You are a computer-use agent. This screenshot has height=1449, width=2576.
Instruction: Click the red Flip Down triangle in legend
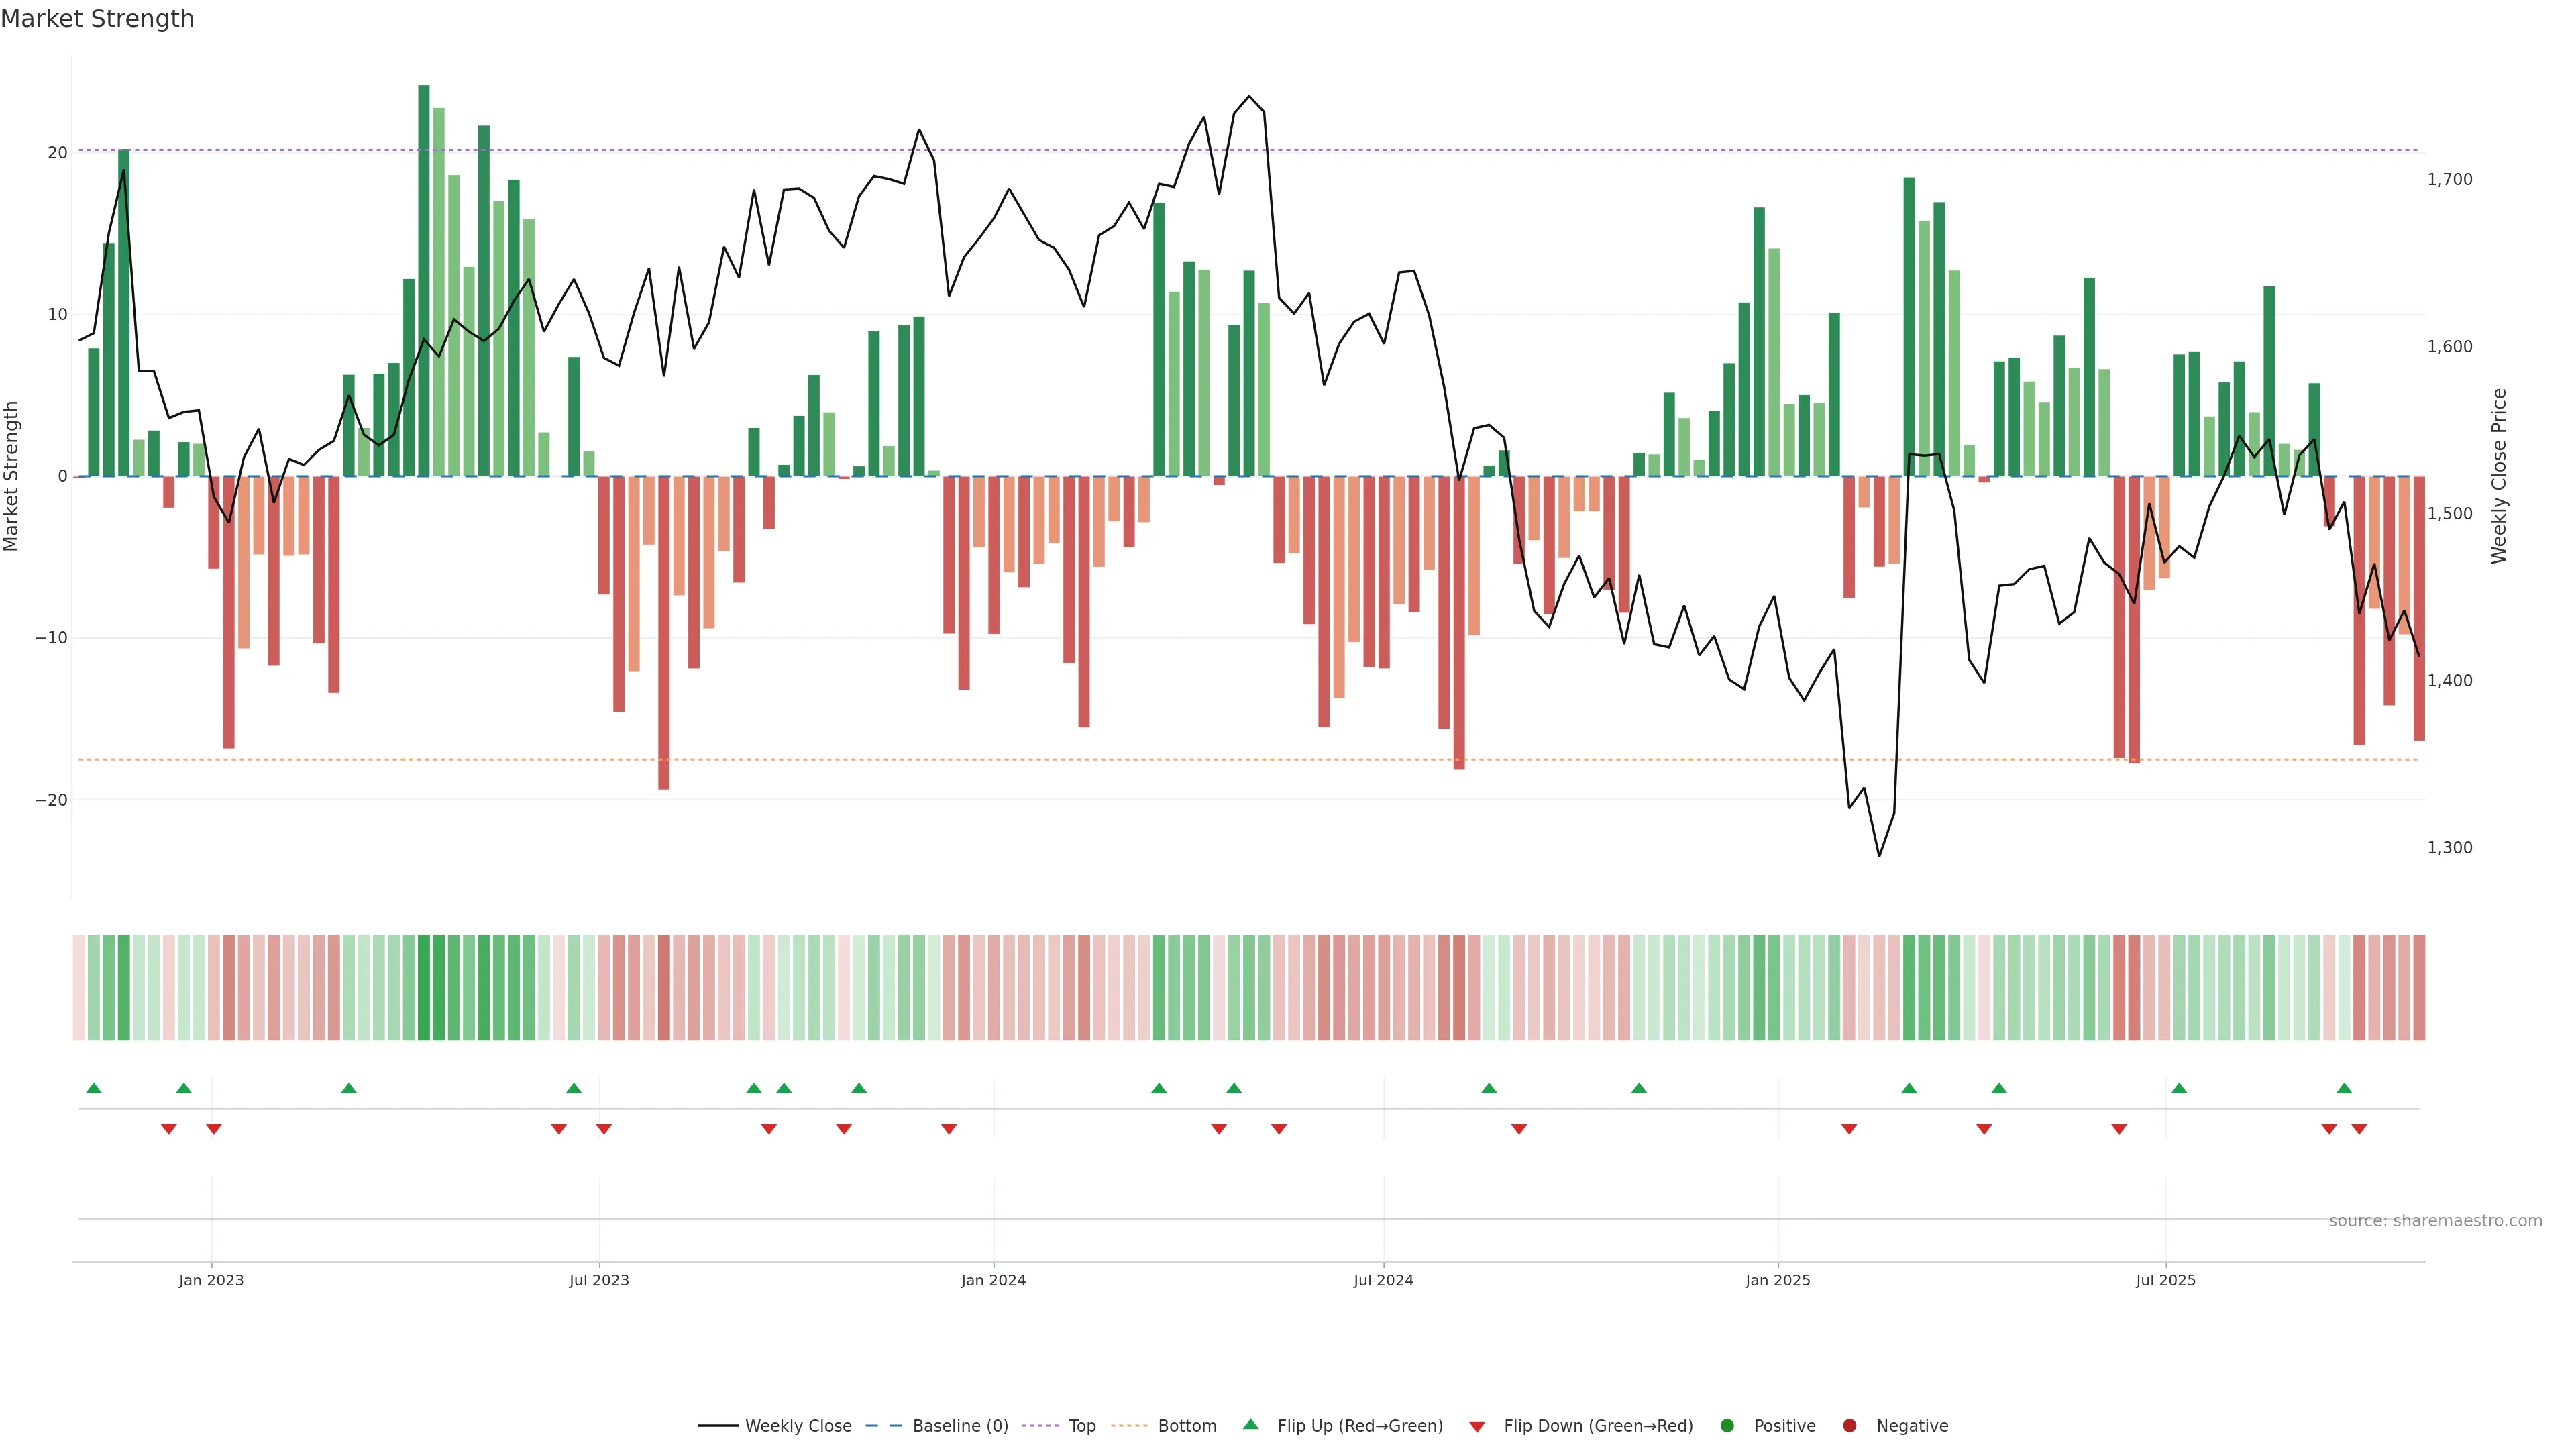click(1477, 1427)
